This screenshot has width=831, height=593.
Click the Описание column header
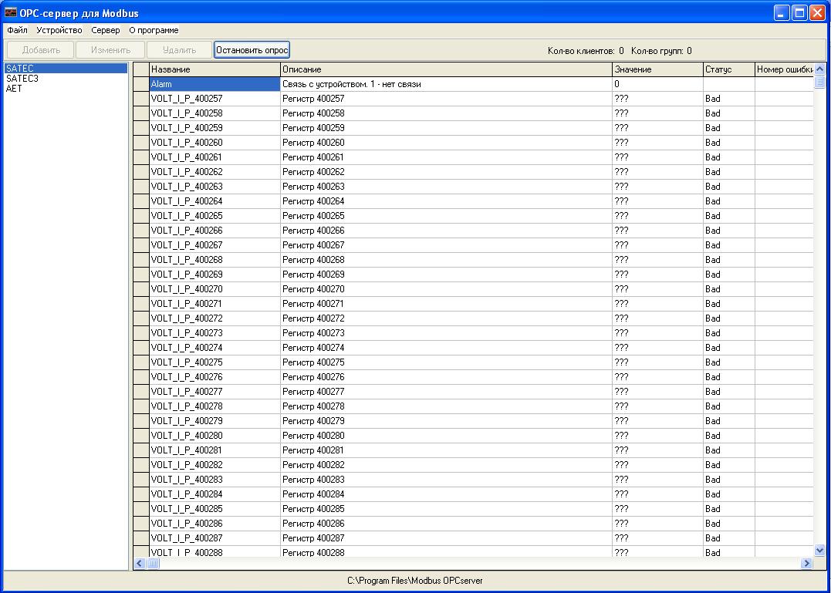pyautogui.click(x=446, y=69)
